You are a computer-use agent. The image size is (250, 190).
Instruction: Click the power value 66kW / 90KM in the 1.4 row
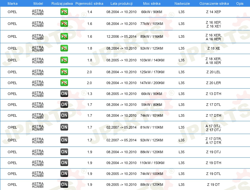152,12
